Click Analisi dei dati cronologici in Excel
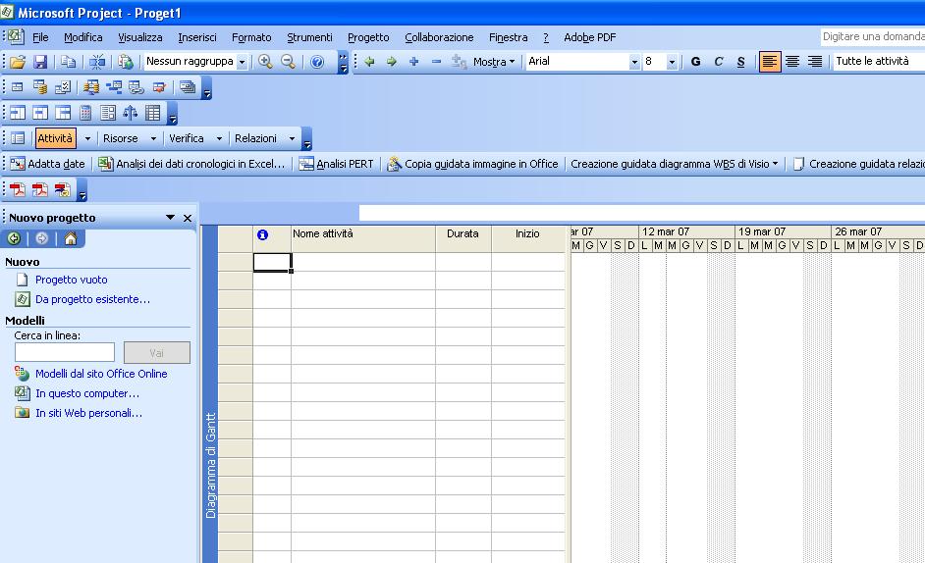This screenshot has width=925, height=563. point(192,164)
